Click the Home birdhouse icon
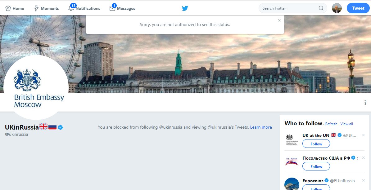371x190 pixels. pyautogui.click(x=8, y=8)
